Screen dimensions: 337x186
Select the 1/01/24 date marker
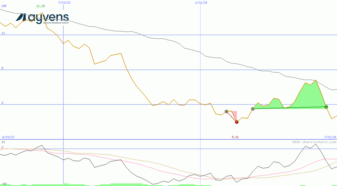201,3
